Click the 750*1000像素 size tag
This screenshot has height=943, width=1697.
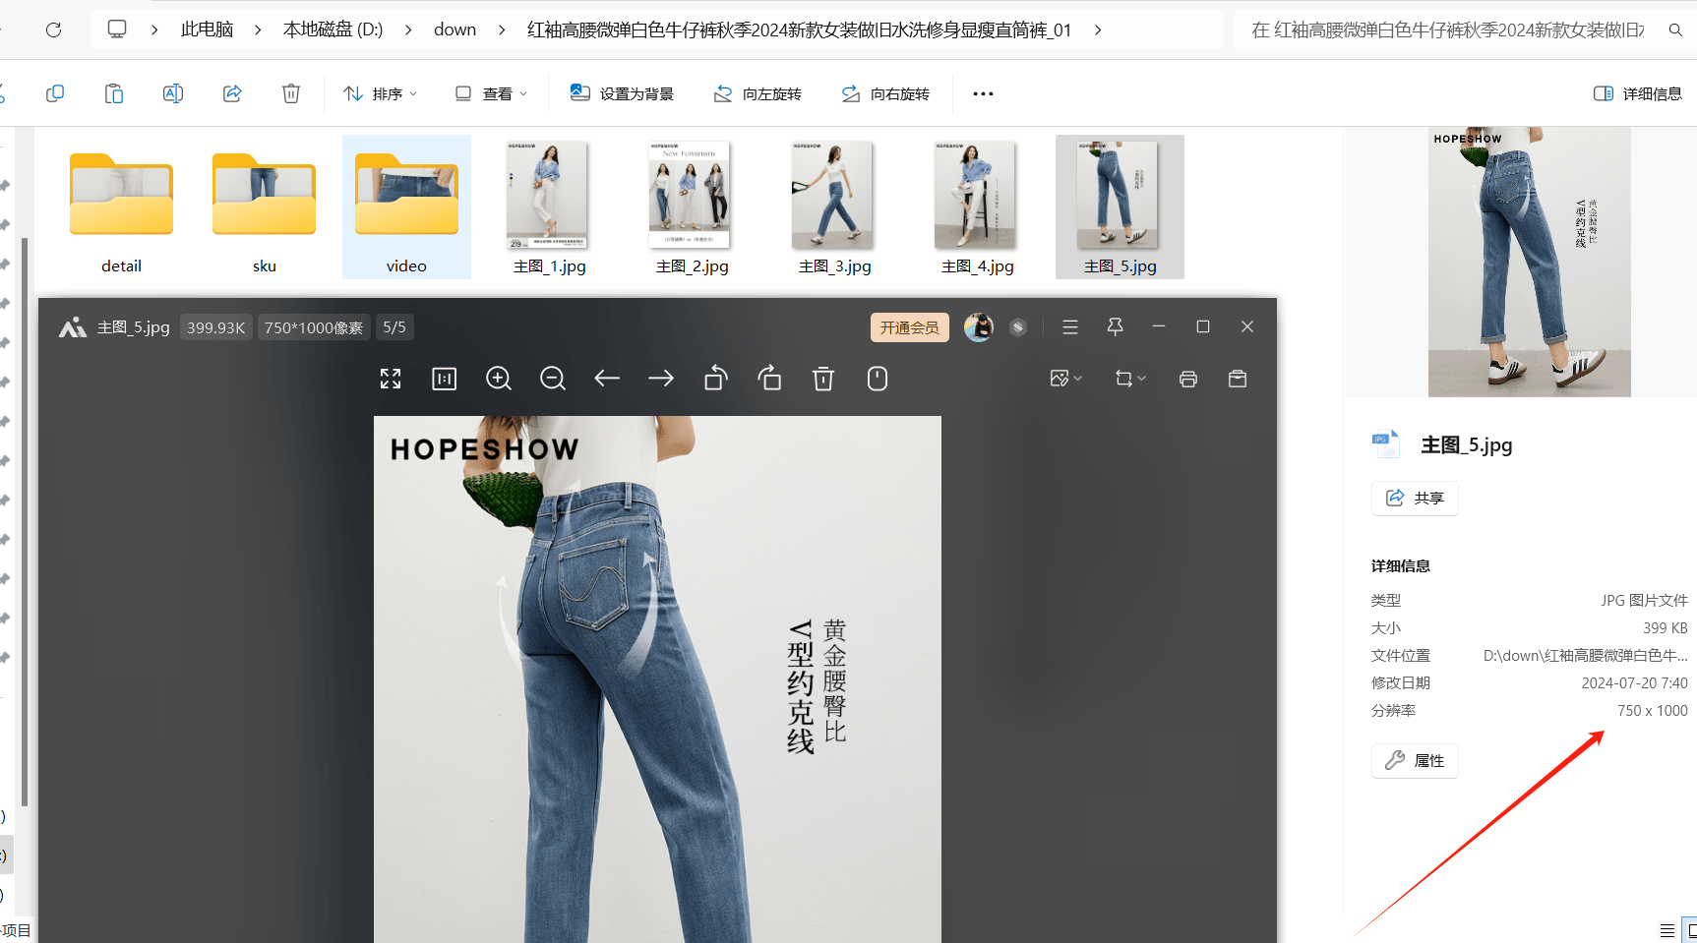pyautogui.click(x=314, y=327)
